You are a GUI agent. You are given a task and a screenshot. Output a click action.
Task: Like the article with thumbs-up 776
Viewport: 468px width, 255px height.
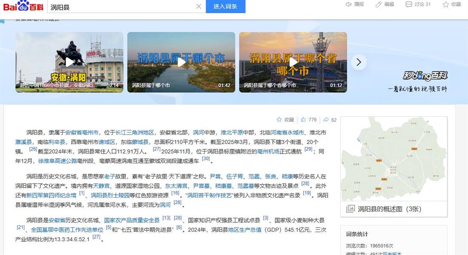pos(303,120)
